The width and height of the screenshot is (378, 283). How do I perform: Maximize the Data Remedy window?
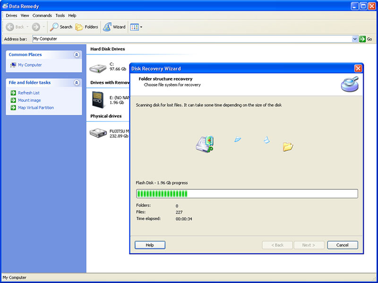pos(363,6)
